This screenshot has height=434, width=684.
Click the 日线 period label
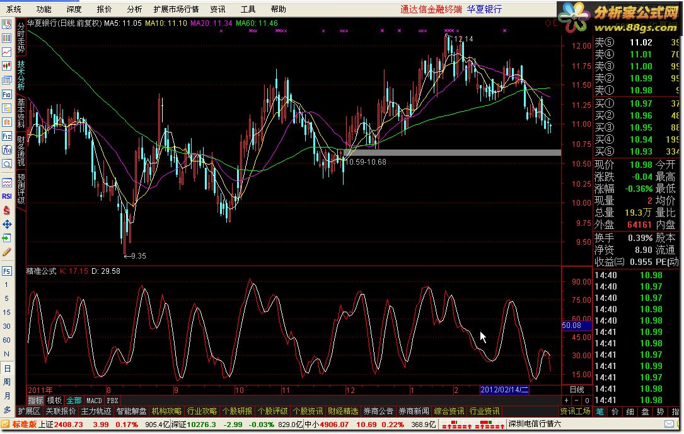(577, 389)
